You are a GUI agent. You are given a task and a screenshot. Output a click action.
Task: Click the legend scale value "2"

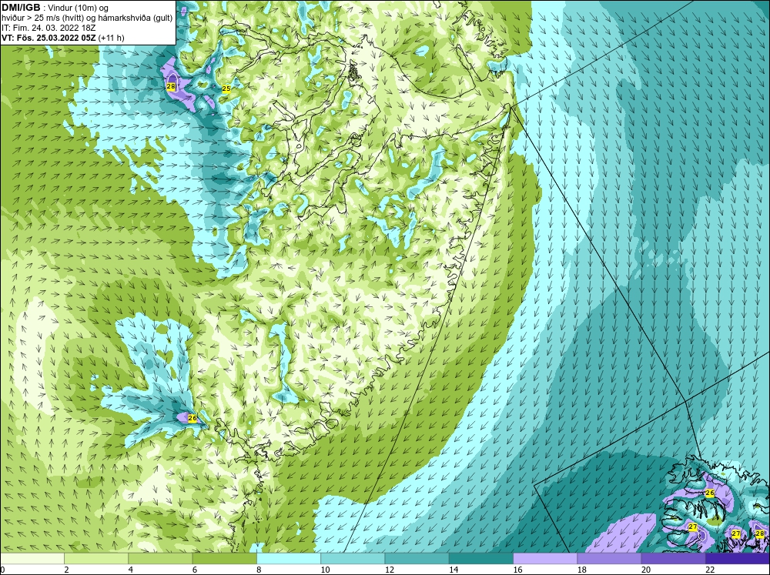pyautogui.click(x=66, y=570)
